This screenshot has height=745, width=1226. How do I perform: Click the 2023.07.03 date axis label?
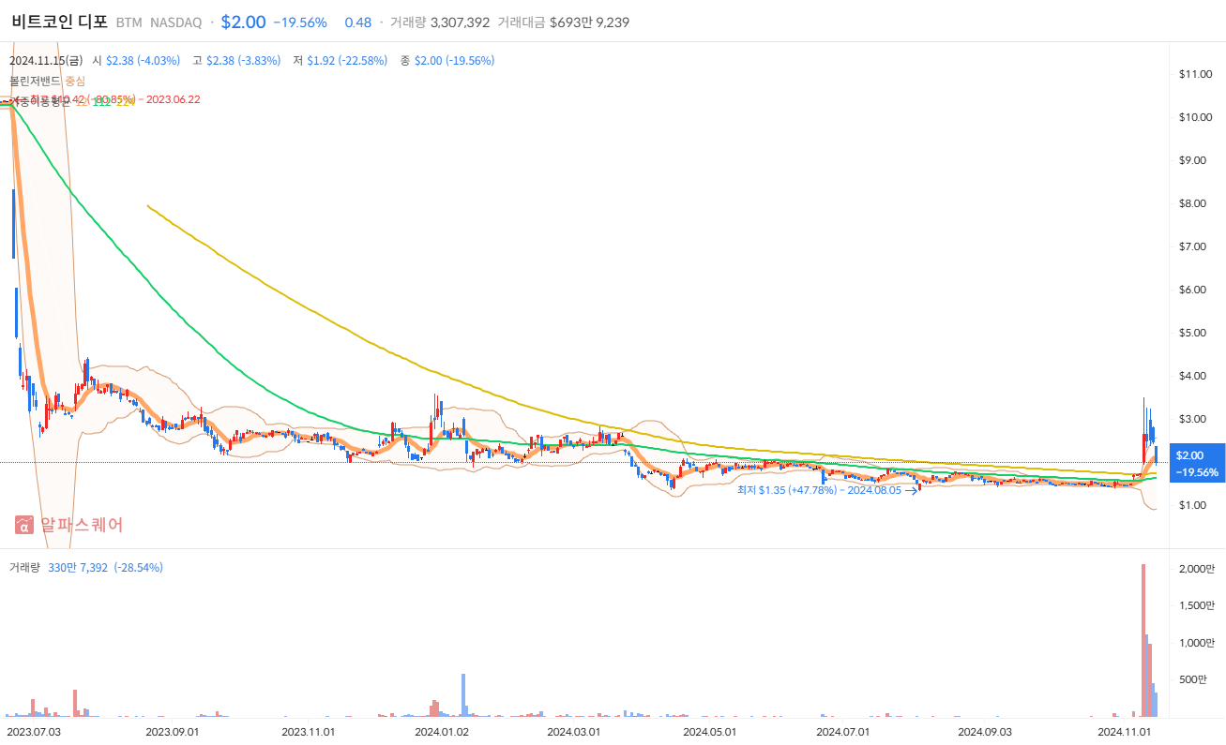[34, 731]
